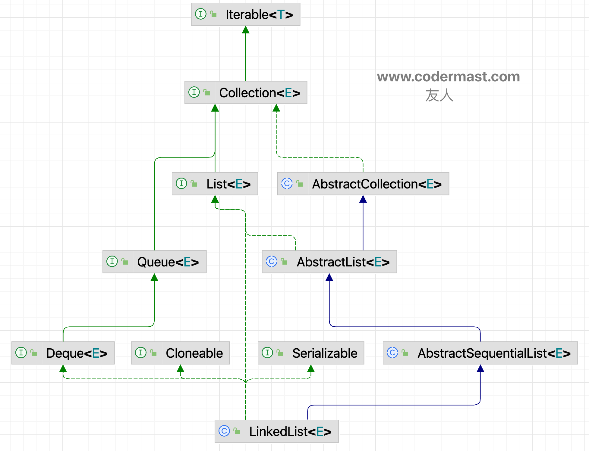
Task: Select the AbstractCollection<E> class node
Action: 376,184
